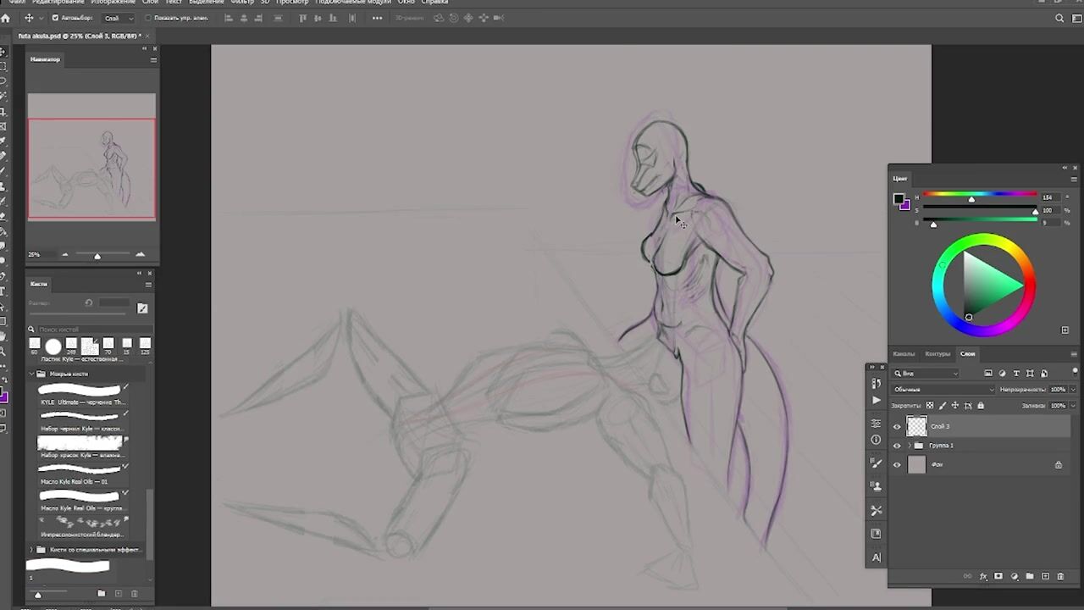
Task: Click the delete layer trash icon
Action: 1060,576
